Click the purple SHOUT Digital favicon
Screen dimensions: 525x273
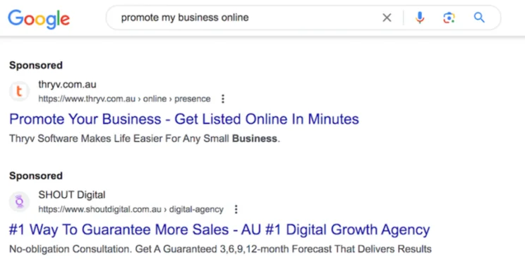[19, 201]
